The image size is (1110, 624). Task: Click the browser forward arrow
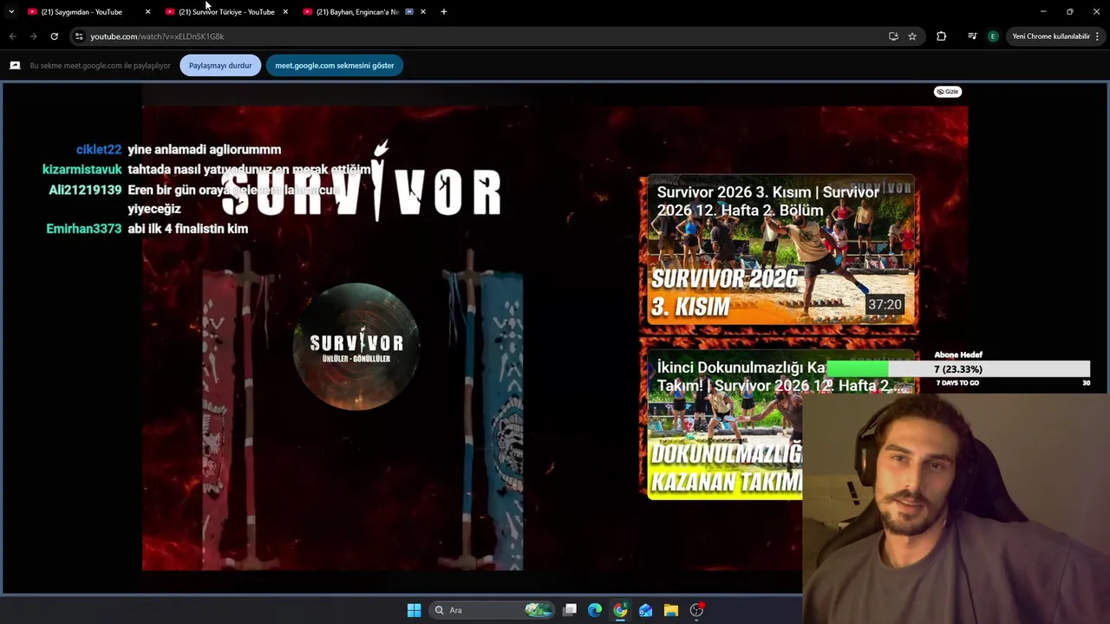click(33, 36)
